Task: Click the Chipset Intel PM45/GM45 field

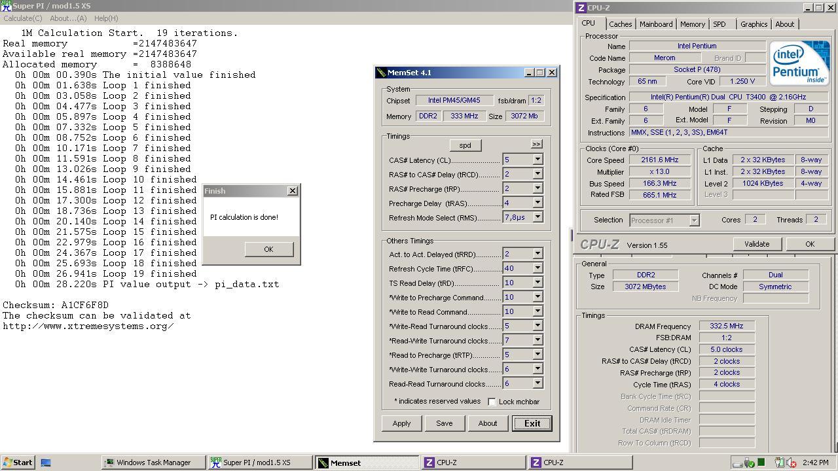Action: [454, 101]
